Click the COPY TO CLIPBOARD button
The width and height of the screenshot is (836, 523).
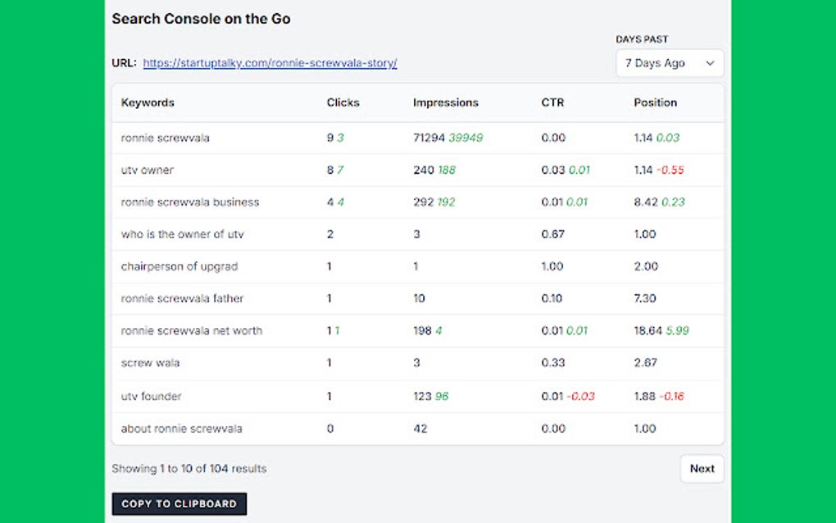point(179,503)
